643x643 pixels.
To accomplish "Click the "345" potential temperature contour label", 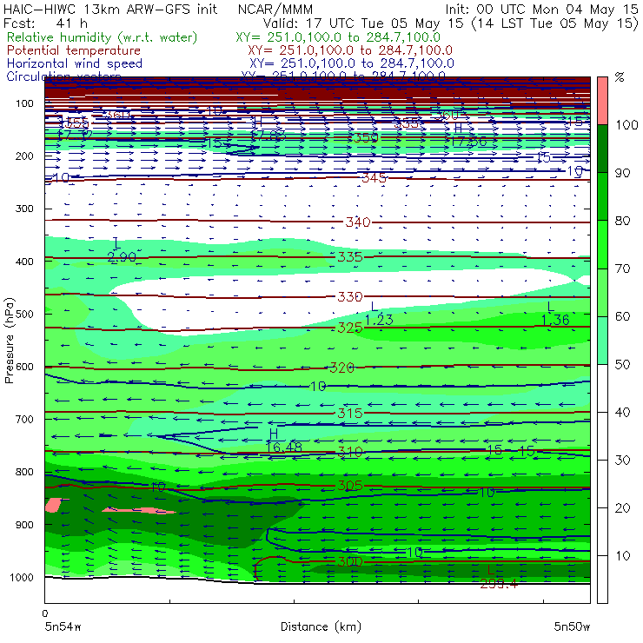I will tap(374, 178).
